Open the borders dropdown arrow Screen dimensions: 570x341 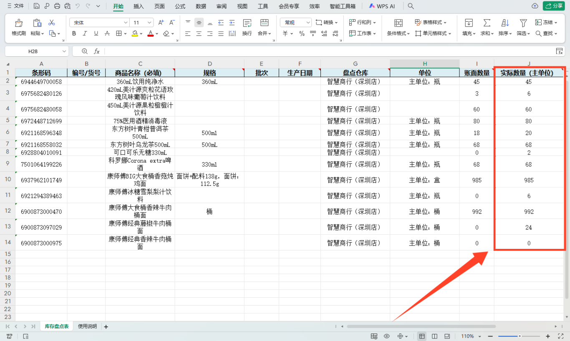(x=125, y=33)
